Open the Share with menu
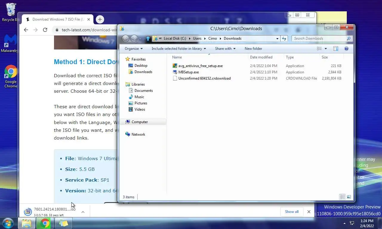This screenshot has height=229, width=382. click(x=225, y=49)
